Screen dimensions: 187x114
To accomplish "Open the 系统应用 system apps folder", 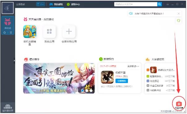I will [x=49, y=31].
